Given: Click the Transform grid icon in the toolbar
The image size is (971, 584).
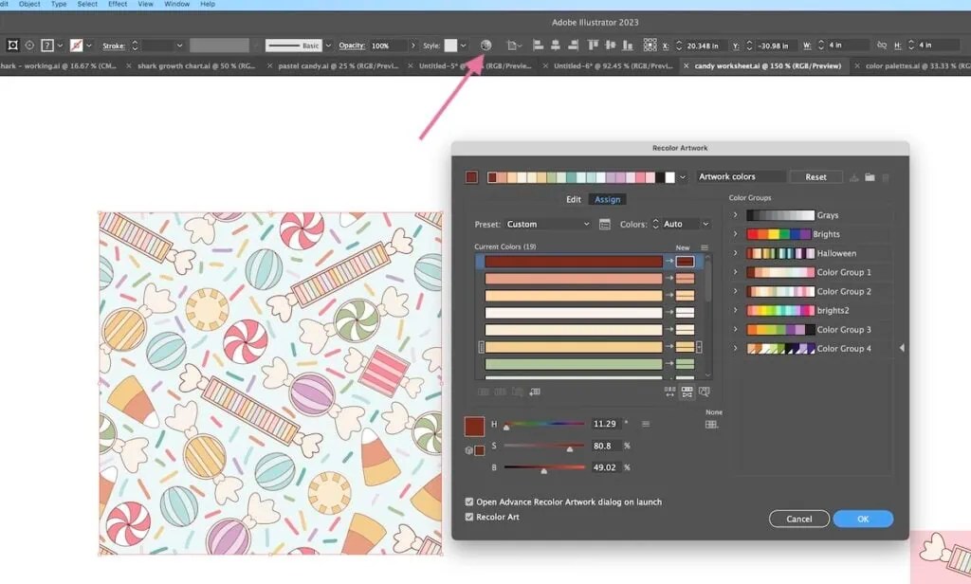Looking at the screenshot, I should click(x=649, y=45).
